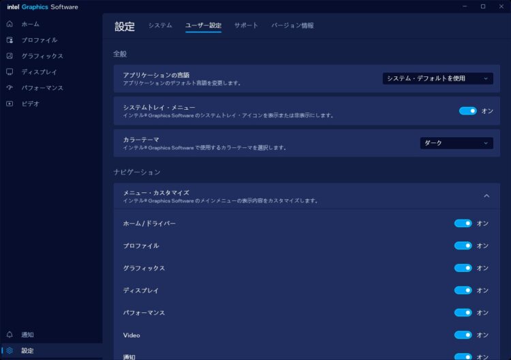Viewport: 511px width, 360px height.
Task: Open the サポート tab
Action: [246, 25]
